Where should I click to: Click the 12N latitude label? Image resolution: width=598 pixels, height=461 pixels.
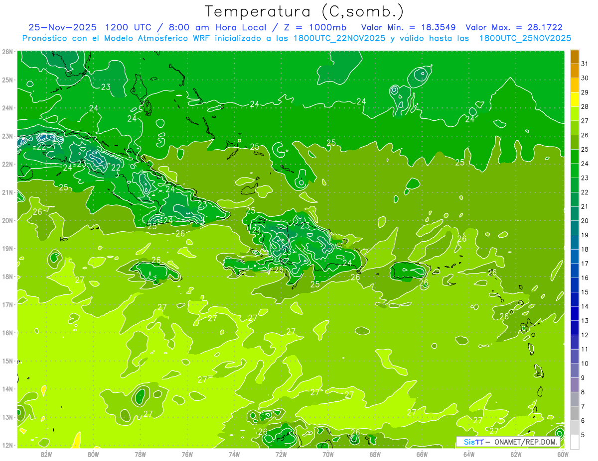click(x=7, y=445)
